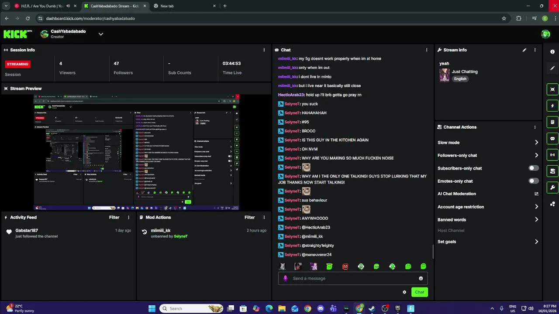Click the green Chat send button
The height and width of the screenshot is (314, 559).
pyautogui.click(x=419, y=292)
